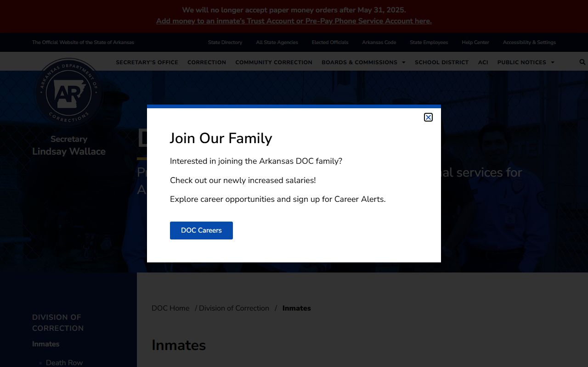Open the State Directory link

point(225,42)
